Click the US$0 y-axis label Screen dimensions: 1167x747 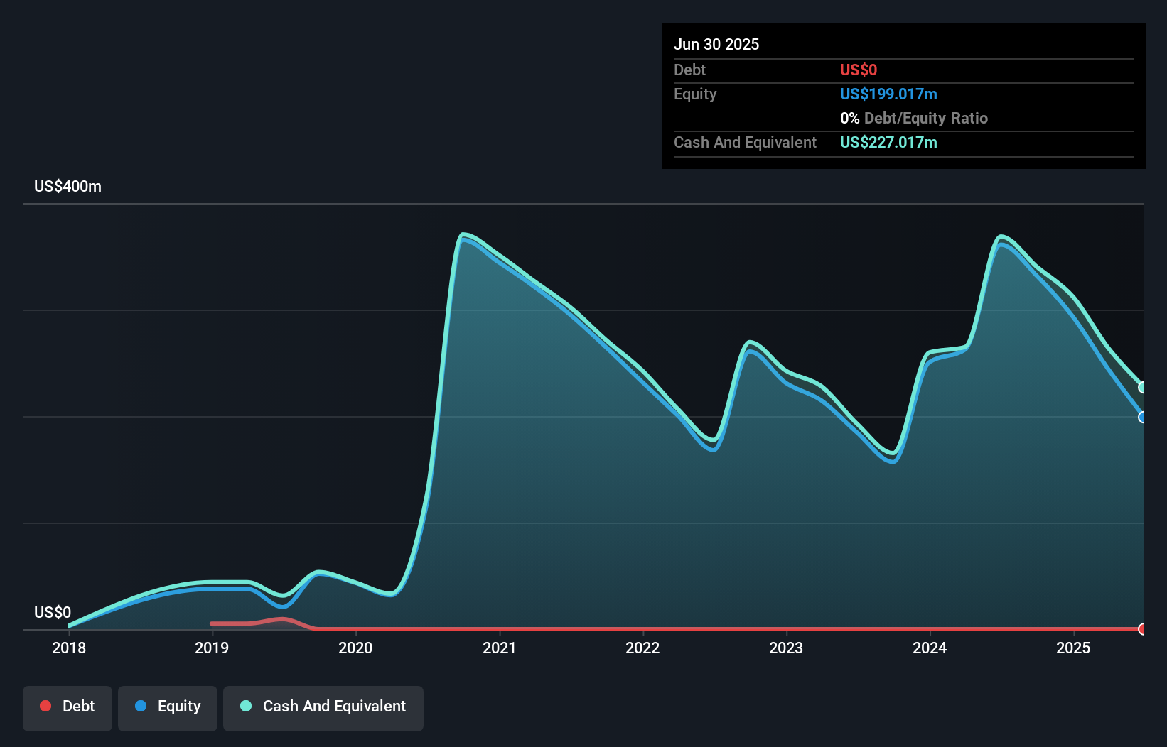[53, 613]
